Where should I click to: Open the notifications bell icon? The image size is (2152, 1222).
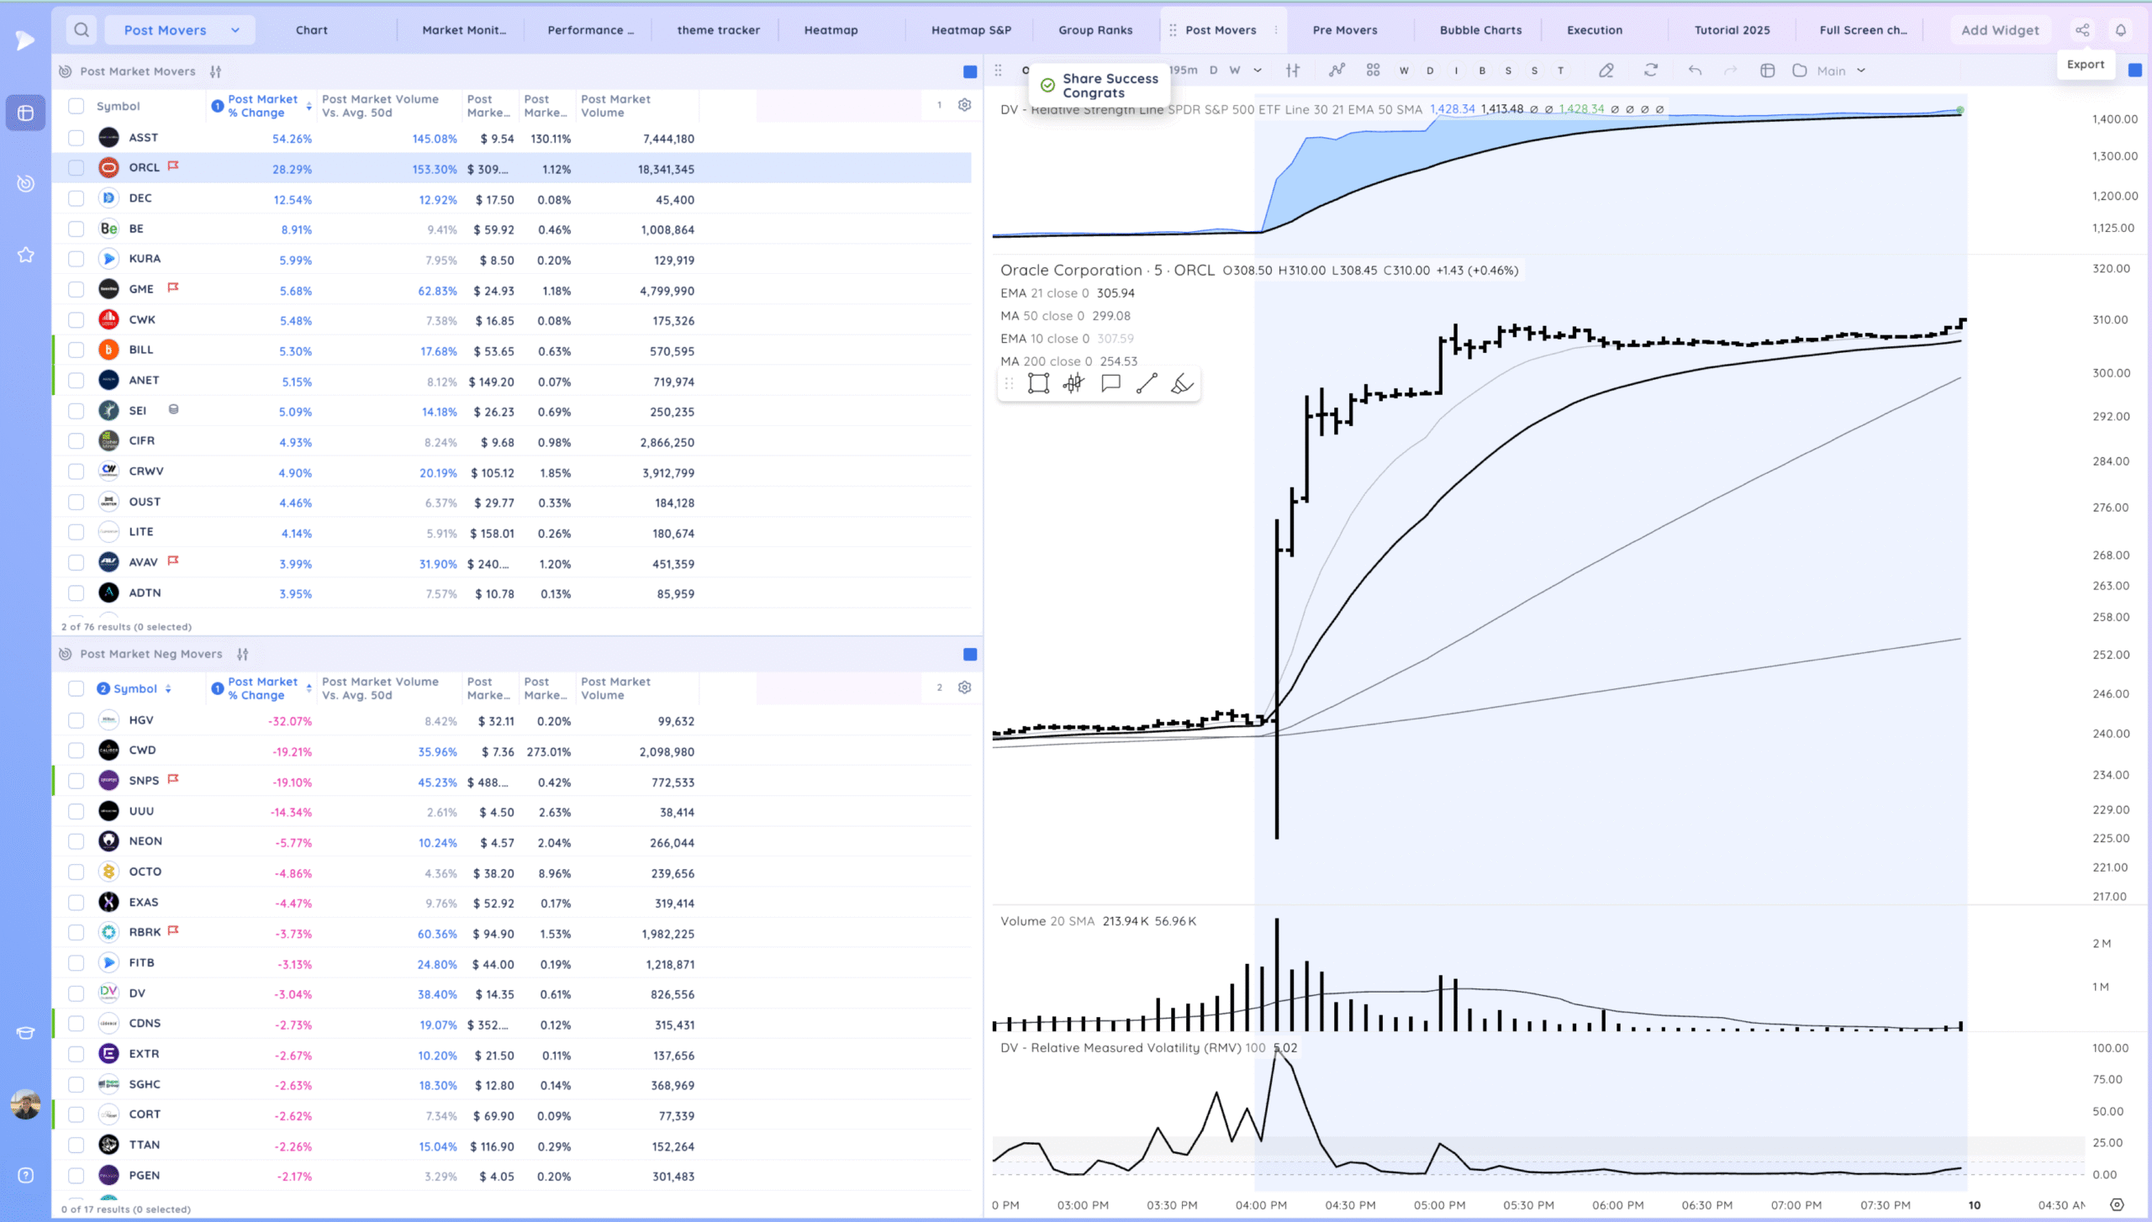(2121, 30)
